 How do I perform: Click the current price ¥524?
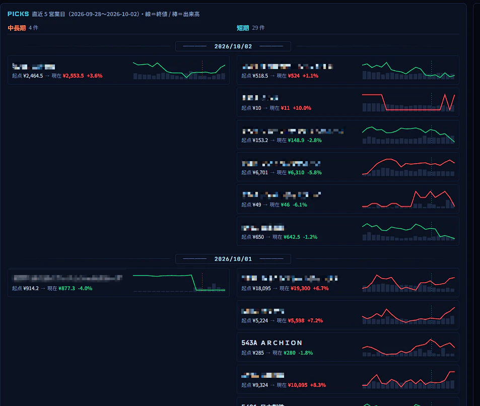click(x=294, y=76)
